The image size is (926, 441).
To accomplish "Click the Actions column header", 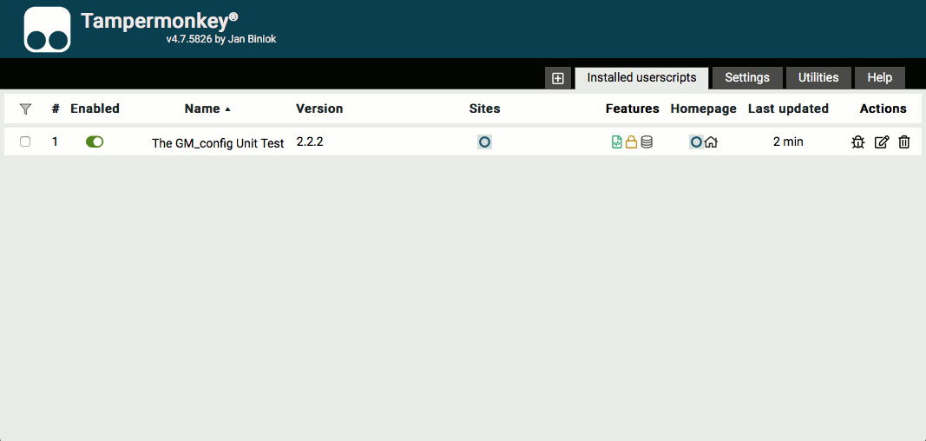I will pos(883,109).
